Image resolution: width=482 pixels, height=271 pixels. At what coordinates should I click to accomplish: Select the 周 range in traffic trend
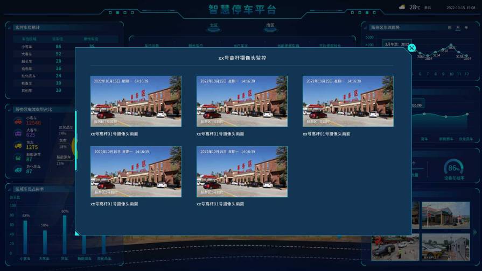pyautogui.click(x=449, y=27)
